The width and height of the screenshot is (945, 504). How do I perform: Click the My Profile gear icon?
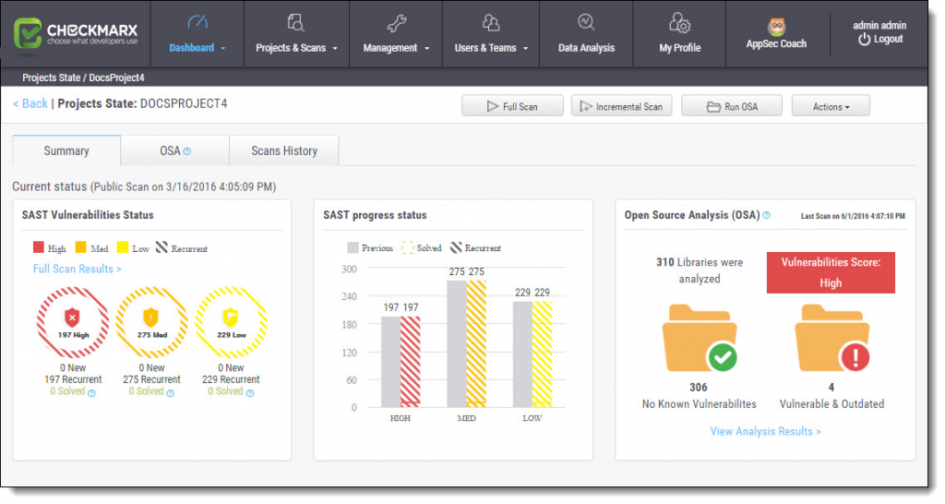coord(679,24)
